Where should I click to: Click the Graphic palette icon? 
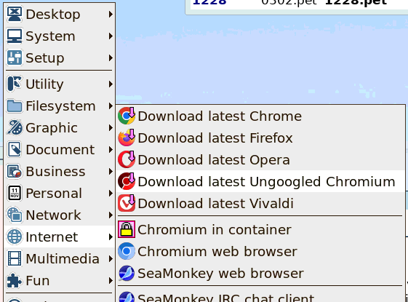(x=15, y=127)
